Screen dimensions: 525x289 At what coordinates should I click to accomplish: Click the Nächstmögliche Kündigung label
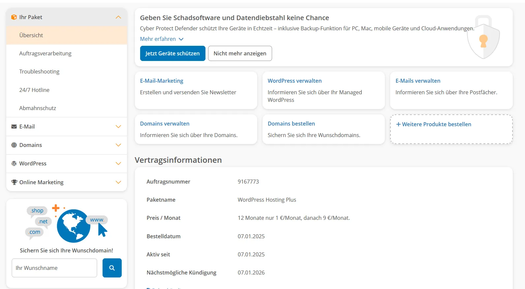(x=181, y=273)
